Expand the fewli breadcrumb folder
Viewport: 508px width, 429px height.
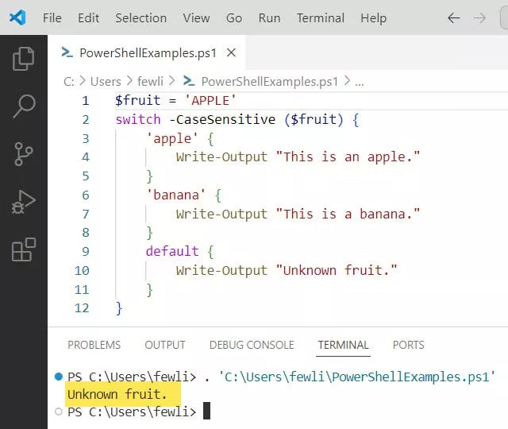(x=152, y=81)
